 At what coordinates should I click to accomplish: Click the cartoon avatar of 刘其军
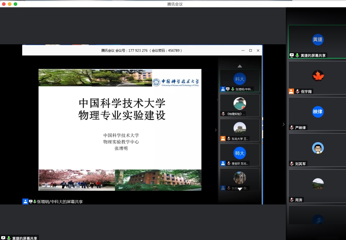coord(318,148)
